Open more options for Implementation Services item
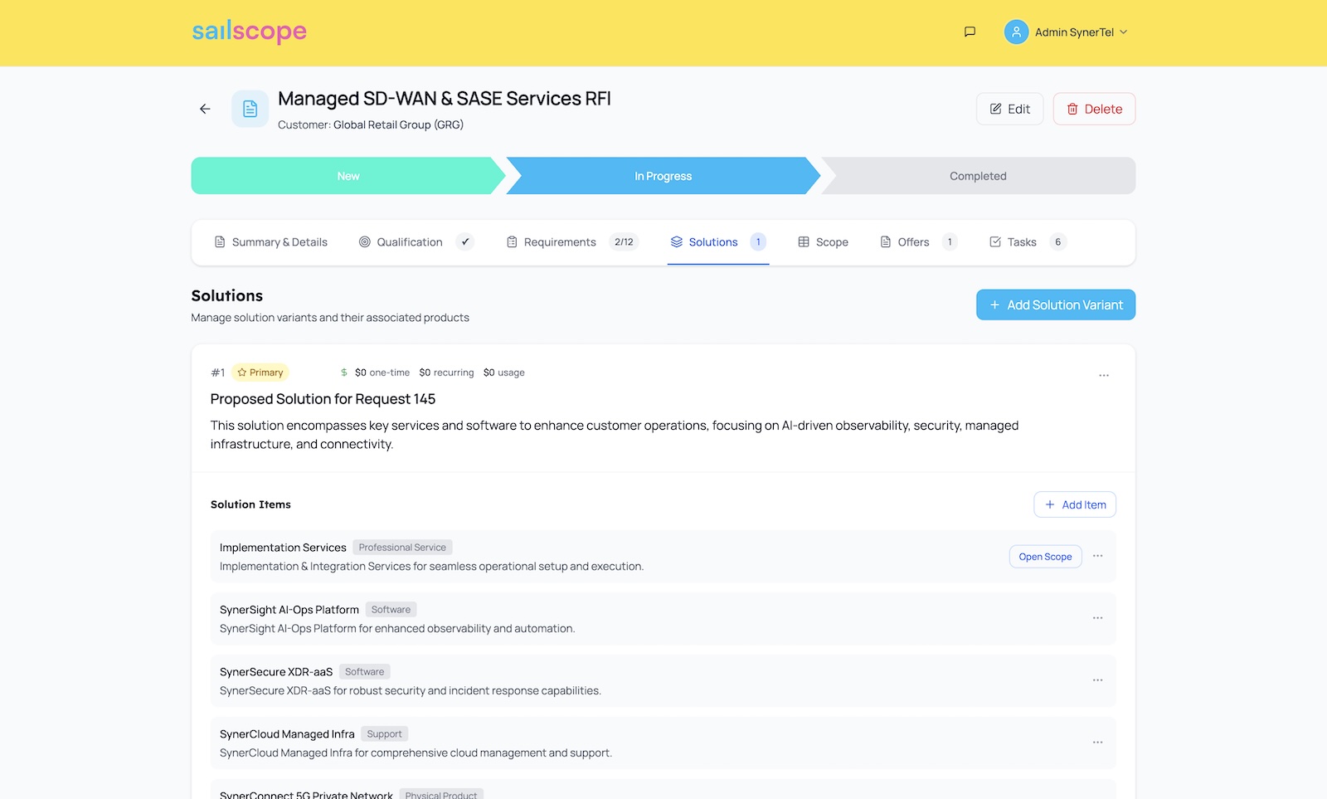The width and height of the screenshot is (1327, 799). click(x=1097, y=556)
